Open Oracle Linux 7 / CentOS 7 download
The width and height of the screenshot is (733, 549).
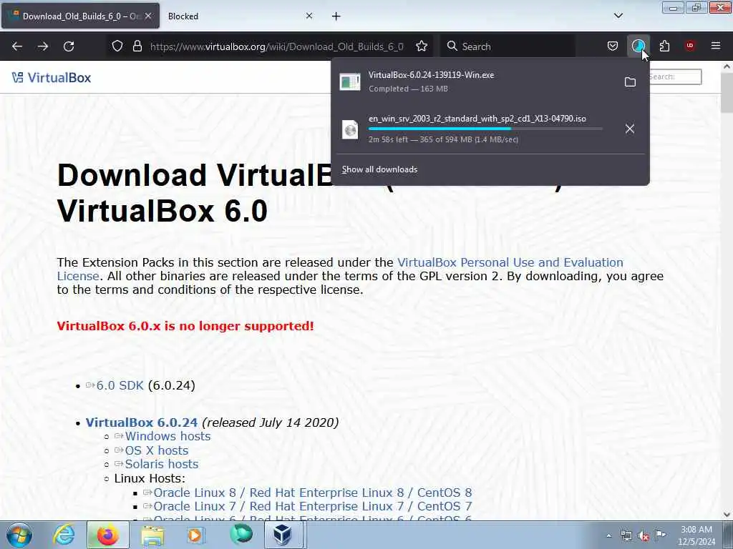point(312,507)
